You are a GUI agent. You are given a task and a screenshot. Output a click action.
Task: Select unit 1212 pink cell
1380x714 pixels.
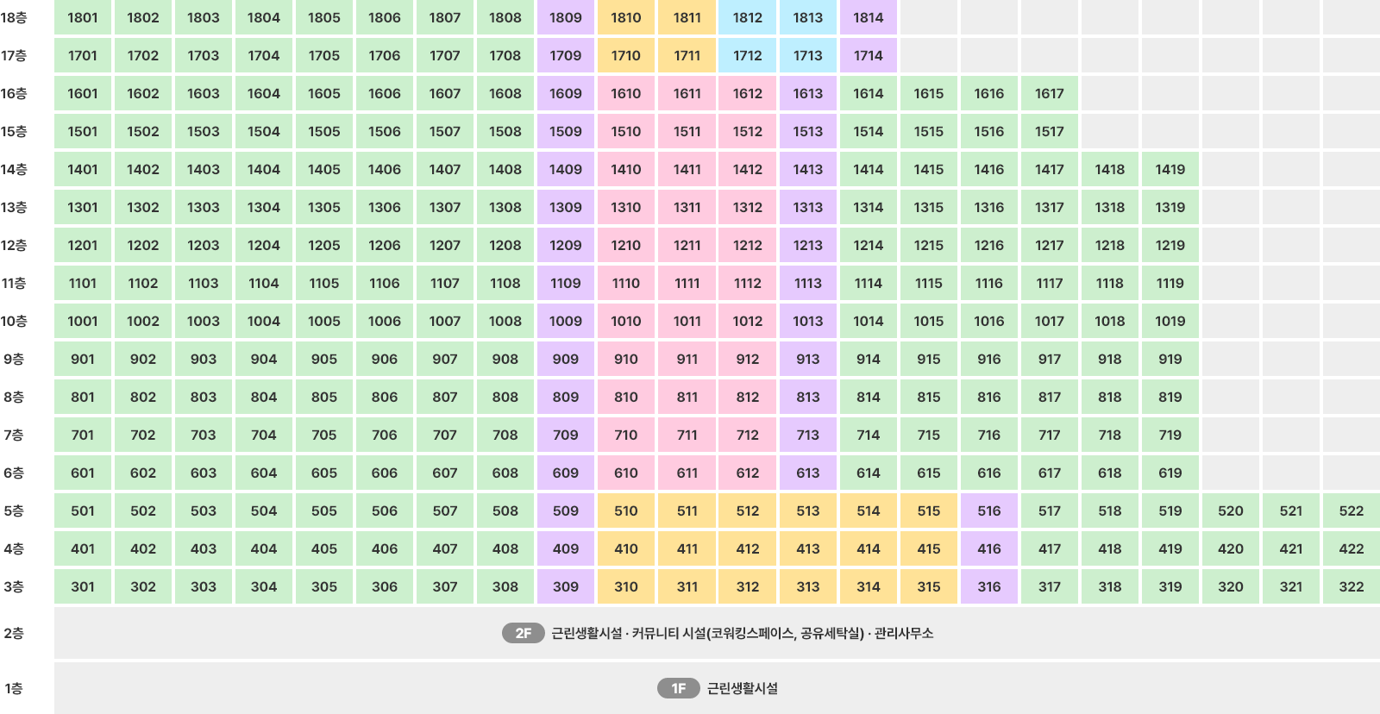(x=747, y=245)
